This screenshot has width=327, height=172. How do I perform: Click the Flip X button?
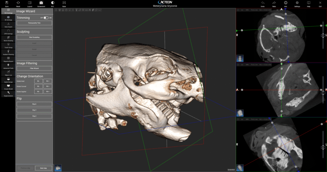click(34, 104)
